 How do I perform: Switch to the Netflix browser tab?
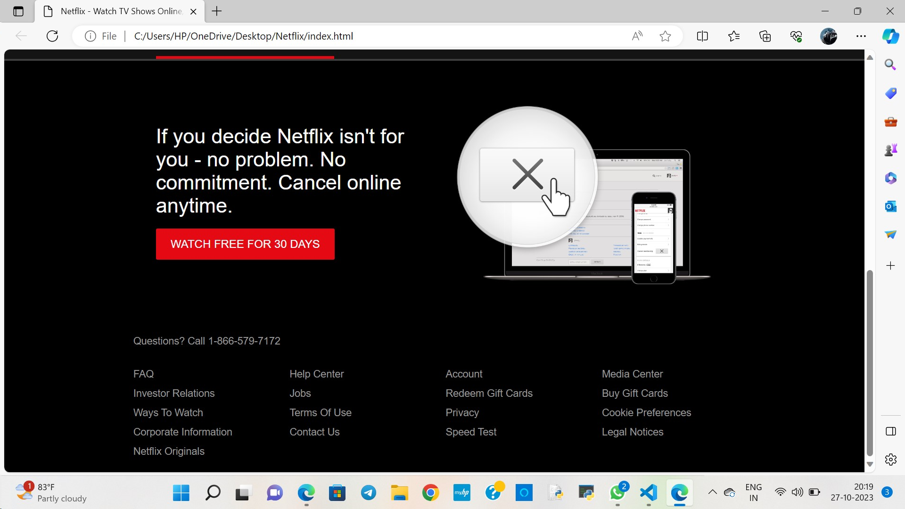click(118, 11)
